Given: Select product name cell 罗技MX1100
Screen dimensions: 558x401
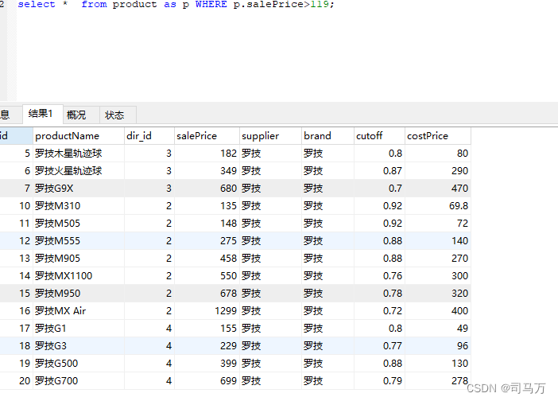Looking at the screenshot, I should coord(79,275).
